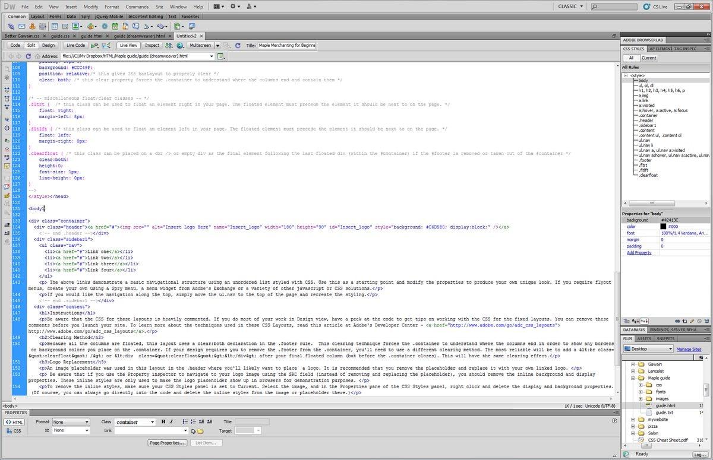Switch to Code view
713x460 pixels.
[15, 45]
